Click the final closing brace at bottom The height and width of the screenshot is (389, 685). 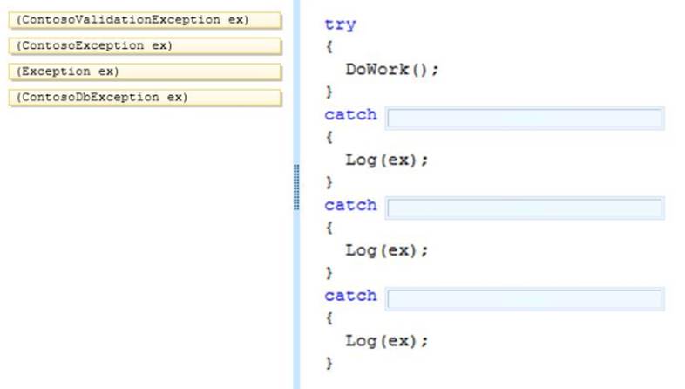[x=329, y=363]
